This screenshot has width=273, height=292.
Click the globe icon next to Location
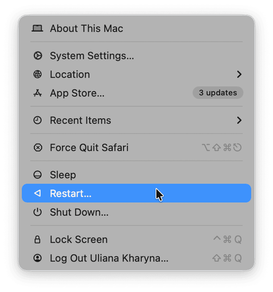(x=37, y=74)
